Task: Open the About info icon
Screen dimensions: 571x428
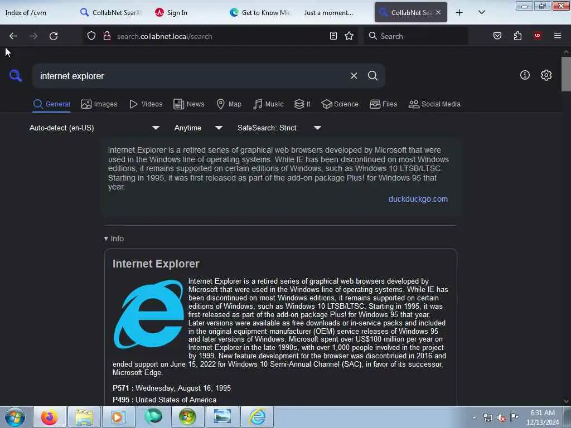Action: 525,75
